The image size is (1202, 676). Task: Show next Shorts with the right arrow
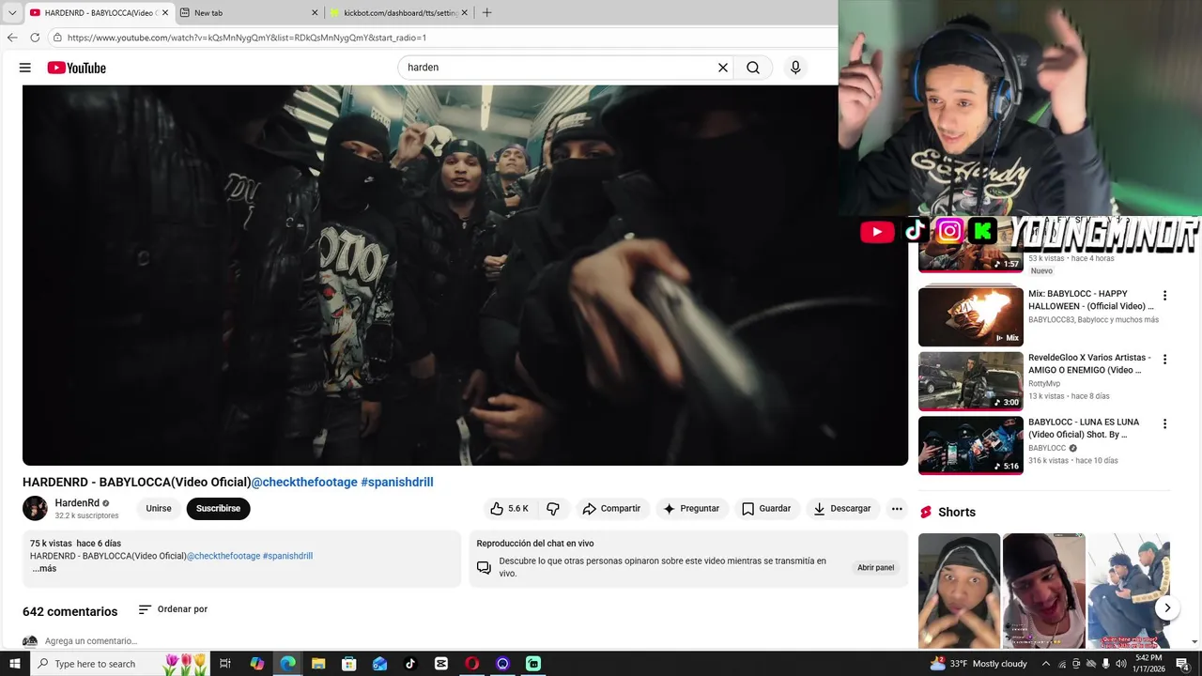pyautogui.click(x=1167, y=608)
